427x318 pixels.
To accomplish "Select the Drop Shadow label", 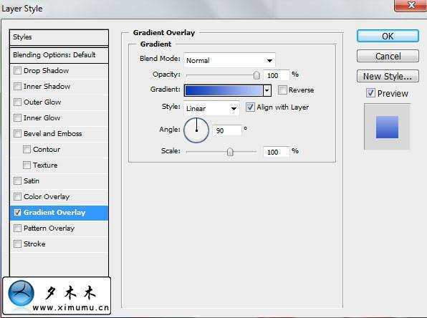I will click(x=47, y=71).
